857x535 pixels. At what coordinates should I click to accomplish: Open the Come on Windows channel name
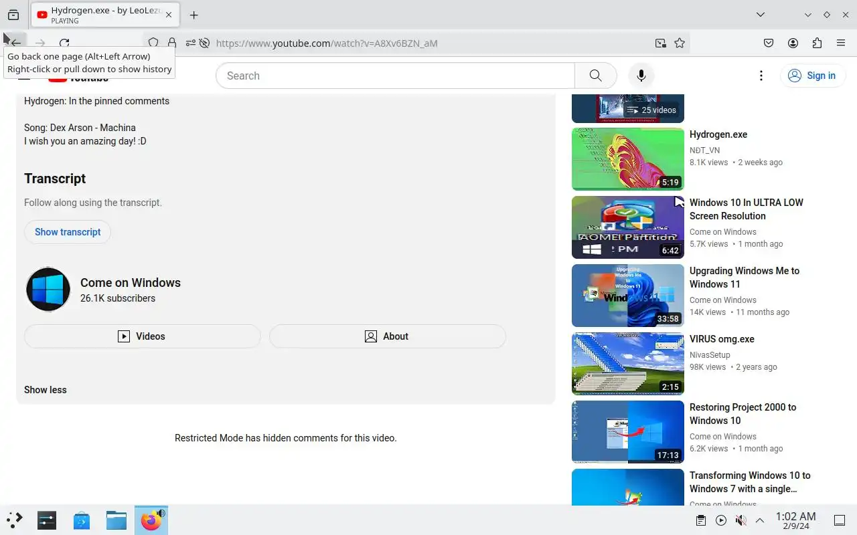pyautogui.click(x=131, y=283)
